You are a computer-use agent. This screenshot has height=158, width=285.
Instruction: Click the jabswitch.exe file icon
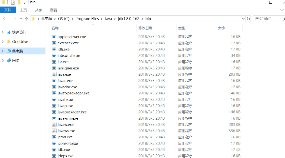pos(54,56)
